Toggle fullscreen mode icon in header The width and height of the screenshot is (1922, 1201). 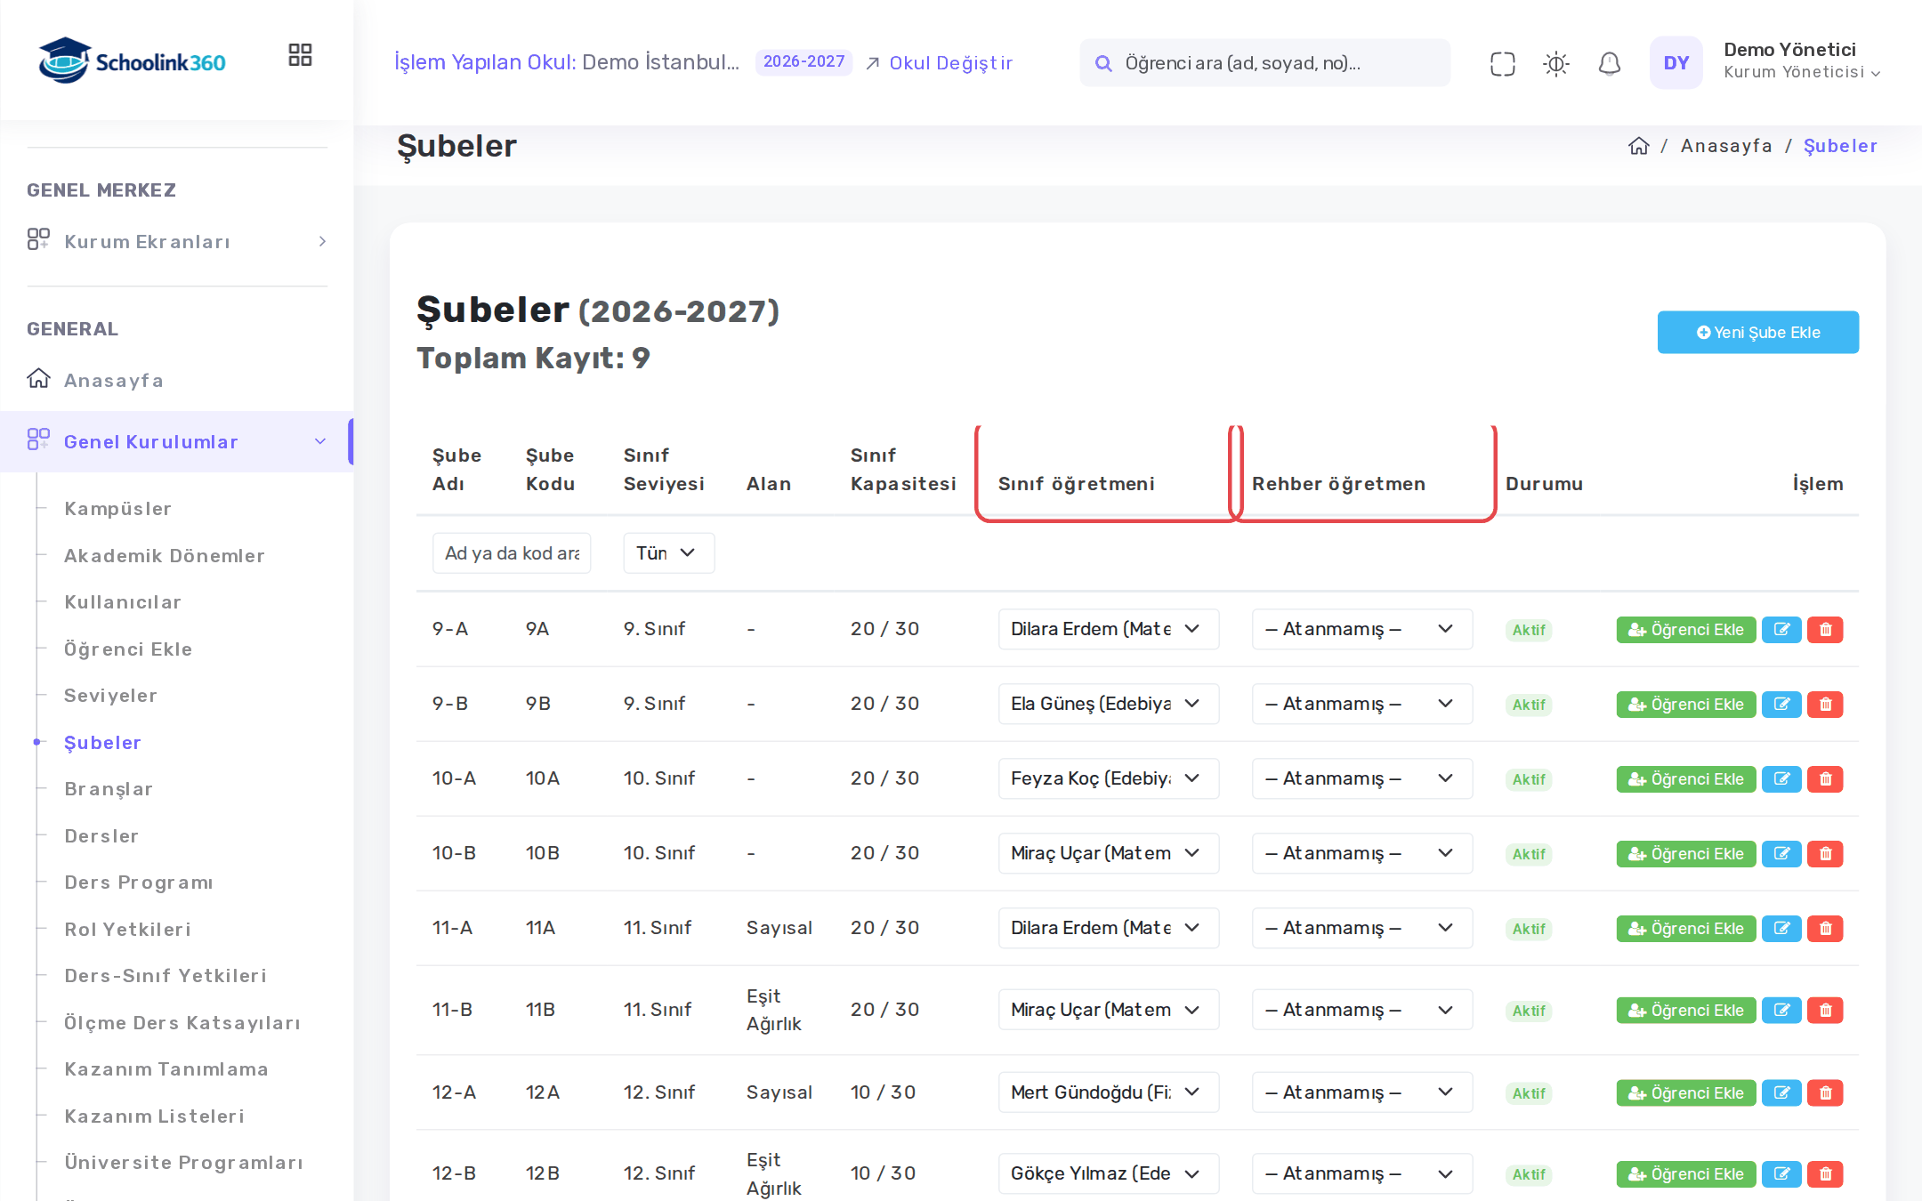click(x=1502, y=63)
